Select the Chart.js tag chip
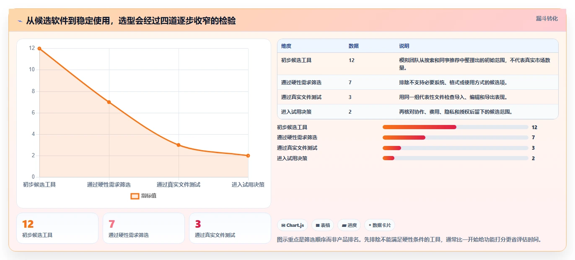This screenshot has height=260, width=575. pos(293,225)
